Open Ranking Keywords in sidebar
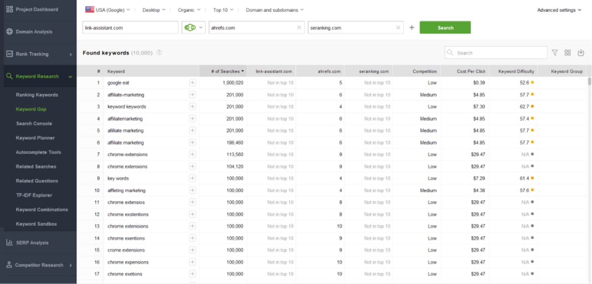 [37, 95]
